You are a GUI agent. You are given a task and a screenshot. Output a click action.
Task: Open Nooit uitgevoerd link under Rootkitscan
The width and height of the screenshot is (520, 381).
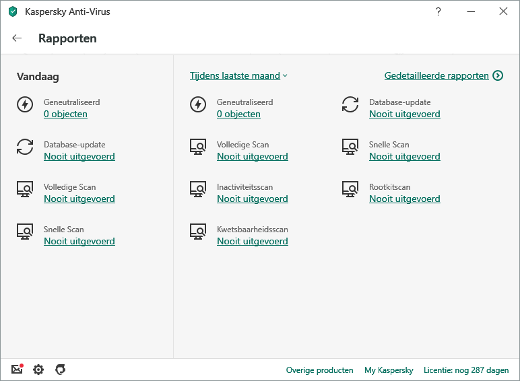[x=405, y=199]
